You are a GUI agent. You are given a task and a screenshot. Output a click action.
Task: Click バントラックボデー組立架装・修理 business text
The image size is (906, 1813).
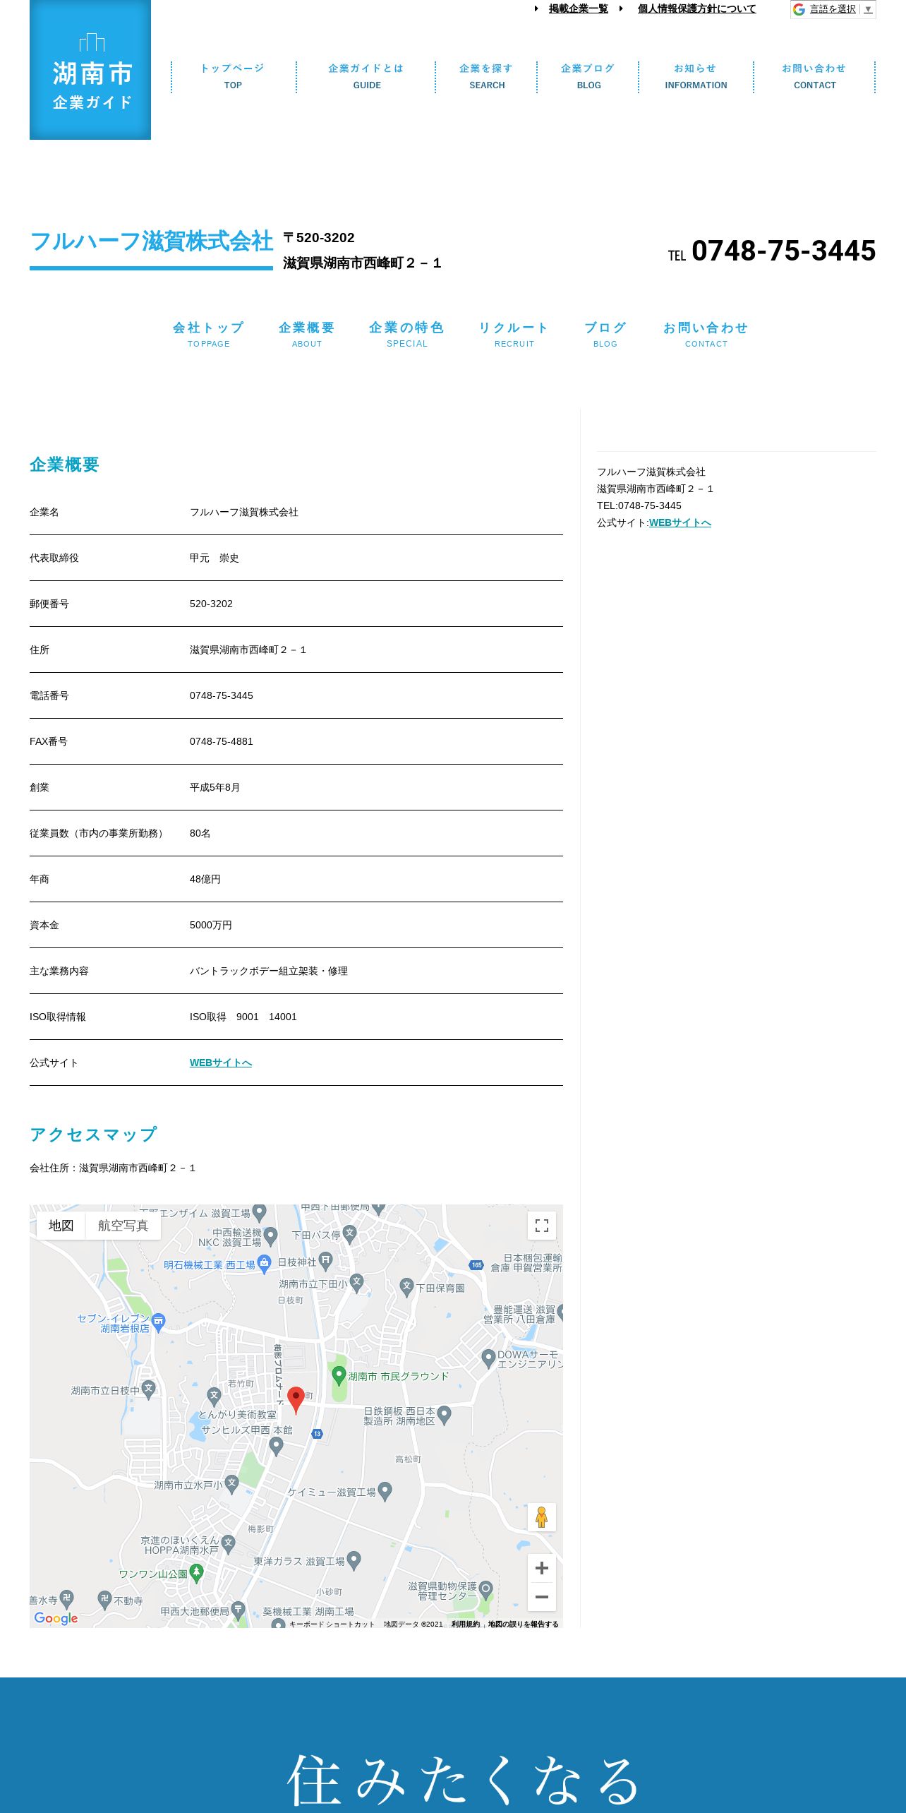269,971
